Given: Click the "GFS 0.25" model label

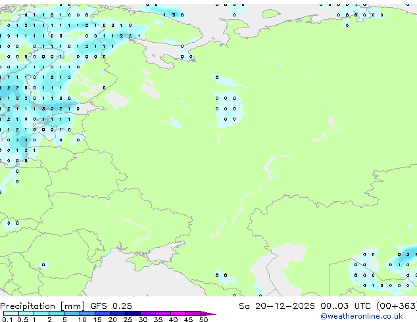Looking at the screenshot, I should (111, 306).
